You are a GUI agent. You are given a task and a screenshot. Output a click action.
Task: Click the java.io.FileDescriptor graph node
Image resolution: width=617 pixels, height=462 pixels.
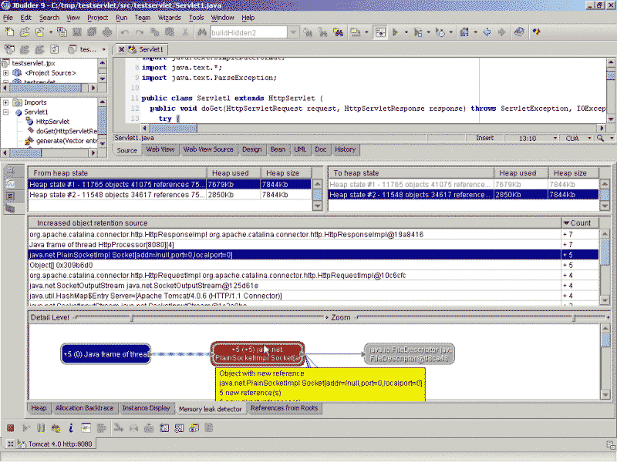point(410,354)
